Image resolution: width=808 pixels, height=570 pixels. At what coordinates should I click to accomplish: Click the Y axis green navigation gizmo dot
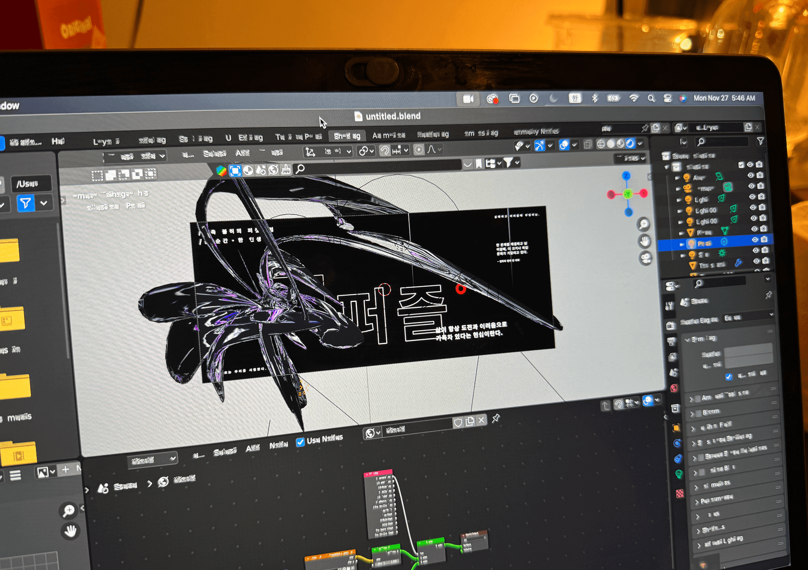tap(627, 194)
